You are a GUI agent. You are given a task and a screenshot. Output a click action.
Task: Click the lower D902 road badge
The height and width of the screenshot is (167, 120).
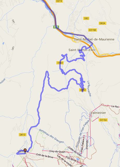(x=83, y=90)
